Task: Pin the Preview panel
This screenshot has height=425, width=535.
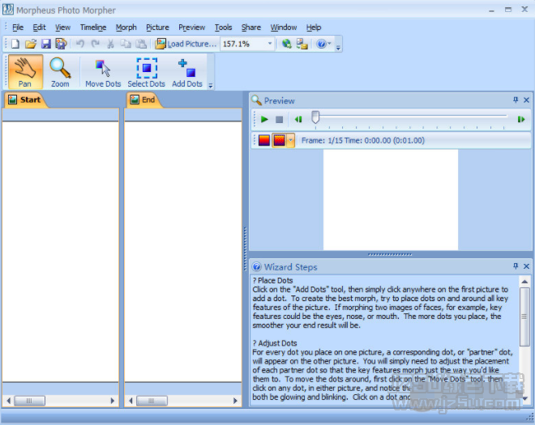Action: 516,100
